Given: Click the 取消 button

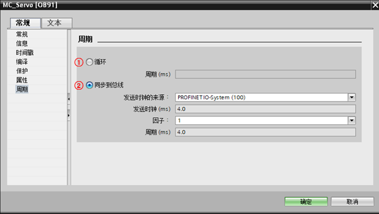Looking at the screenshot, I should coord(352,202).
